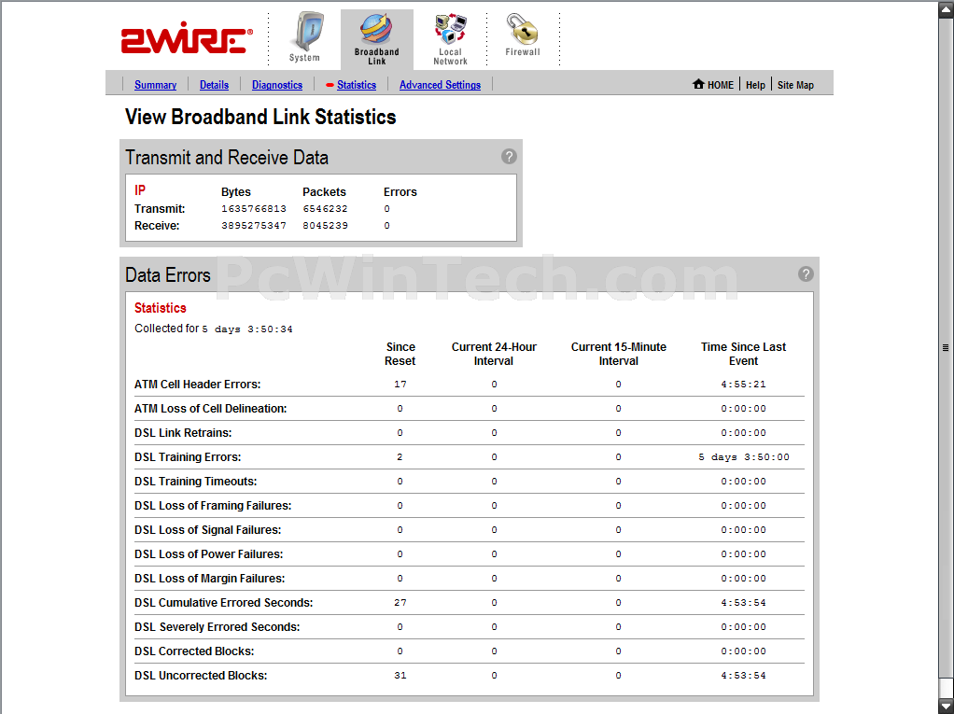Open help for Data Errors panel
This screenshot has height=714, width=954.
(806, 274)
